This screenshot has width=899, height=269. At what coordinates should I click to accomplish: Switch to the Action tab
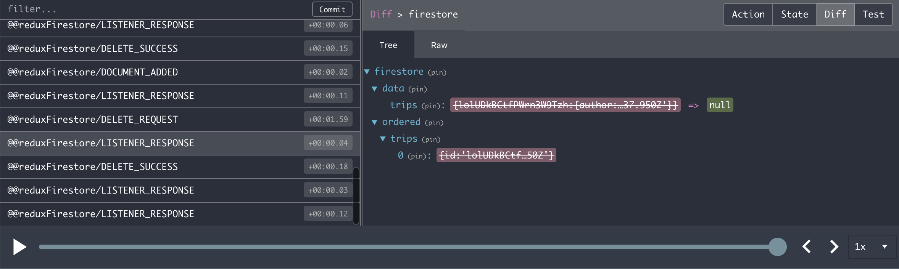point(748,14)
